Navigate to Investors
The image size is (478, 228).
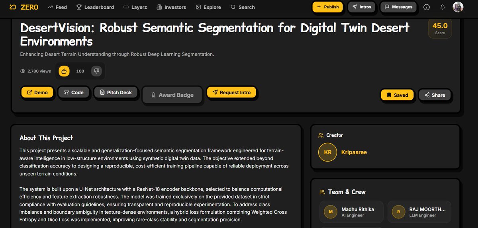tap(171, 7)
